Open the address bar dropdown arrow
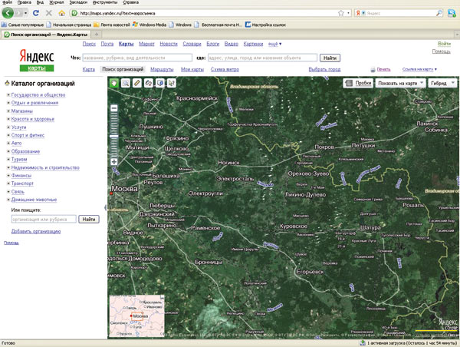This screenshot has height=347, width=460. click(349, 13)
